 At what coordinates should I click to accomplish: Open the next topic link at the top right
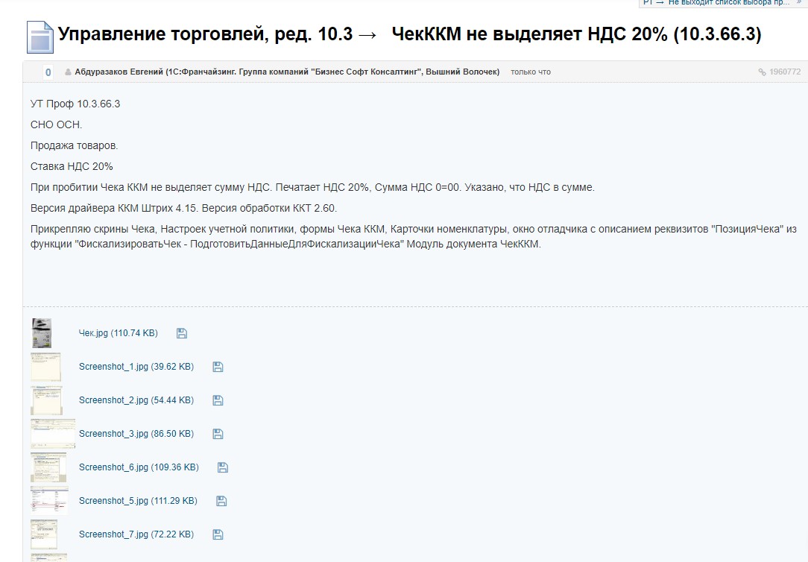pos(722,2)
